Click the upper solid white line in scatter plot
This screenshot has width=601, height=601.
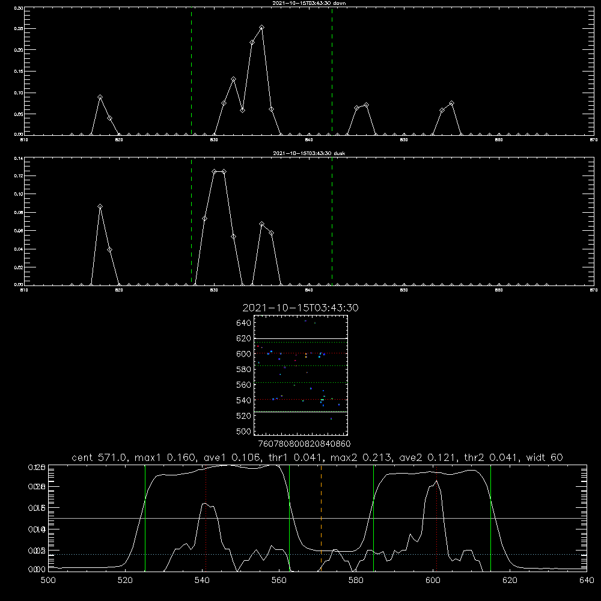300,338
